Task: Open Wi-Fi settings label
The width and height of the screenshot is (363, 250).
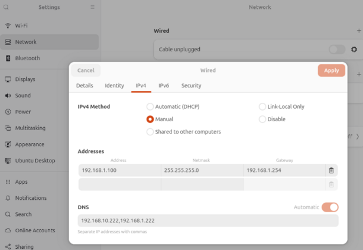Action: pos(21,25)
